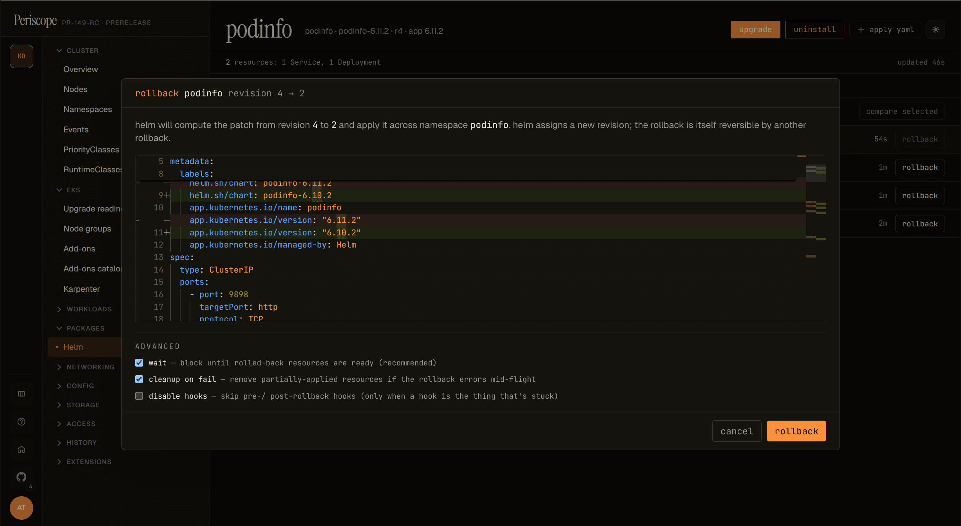Click the diff minimap viewport slider
961x526 pixels.
click(816, 174)
